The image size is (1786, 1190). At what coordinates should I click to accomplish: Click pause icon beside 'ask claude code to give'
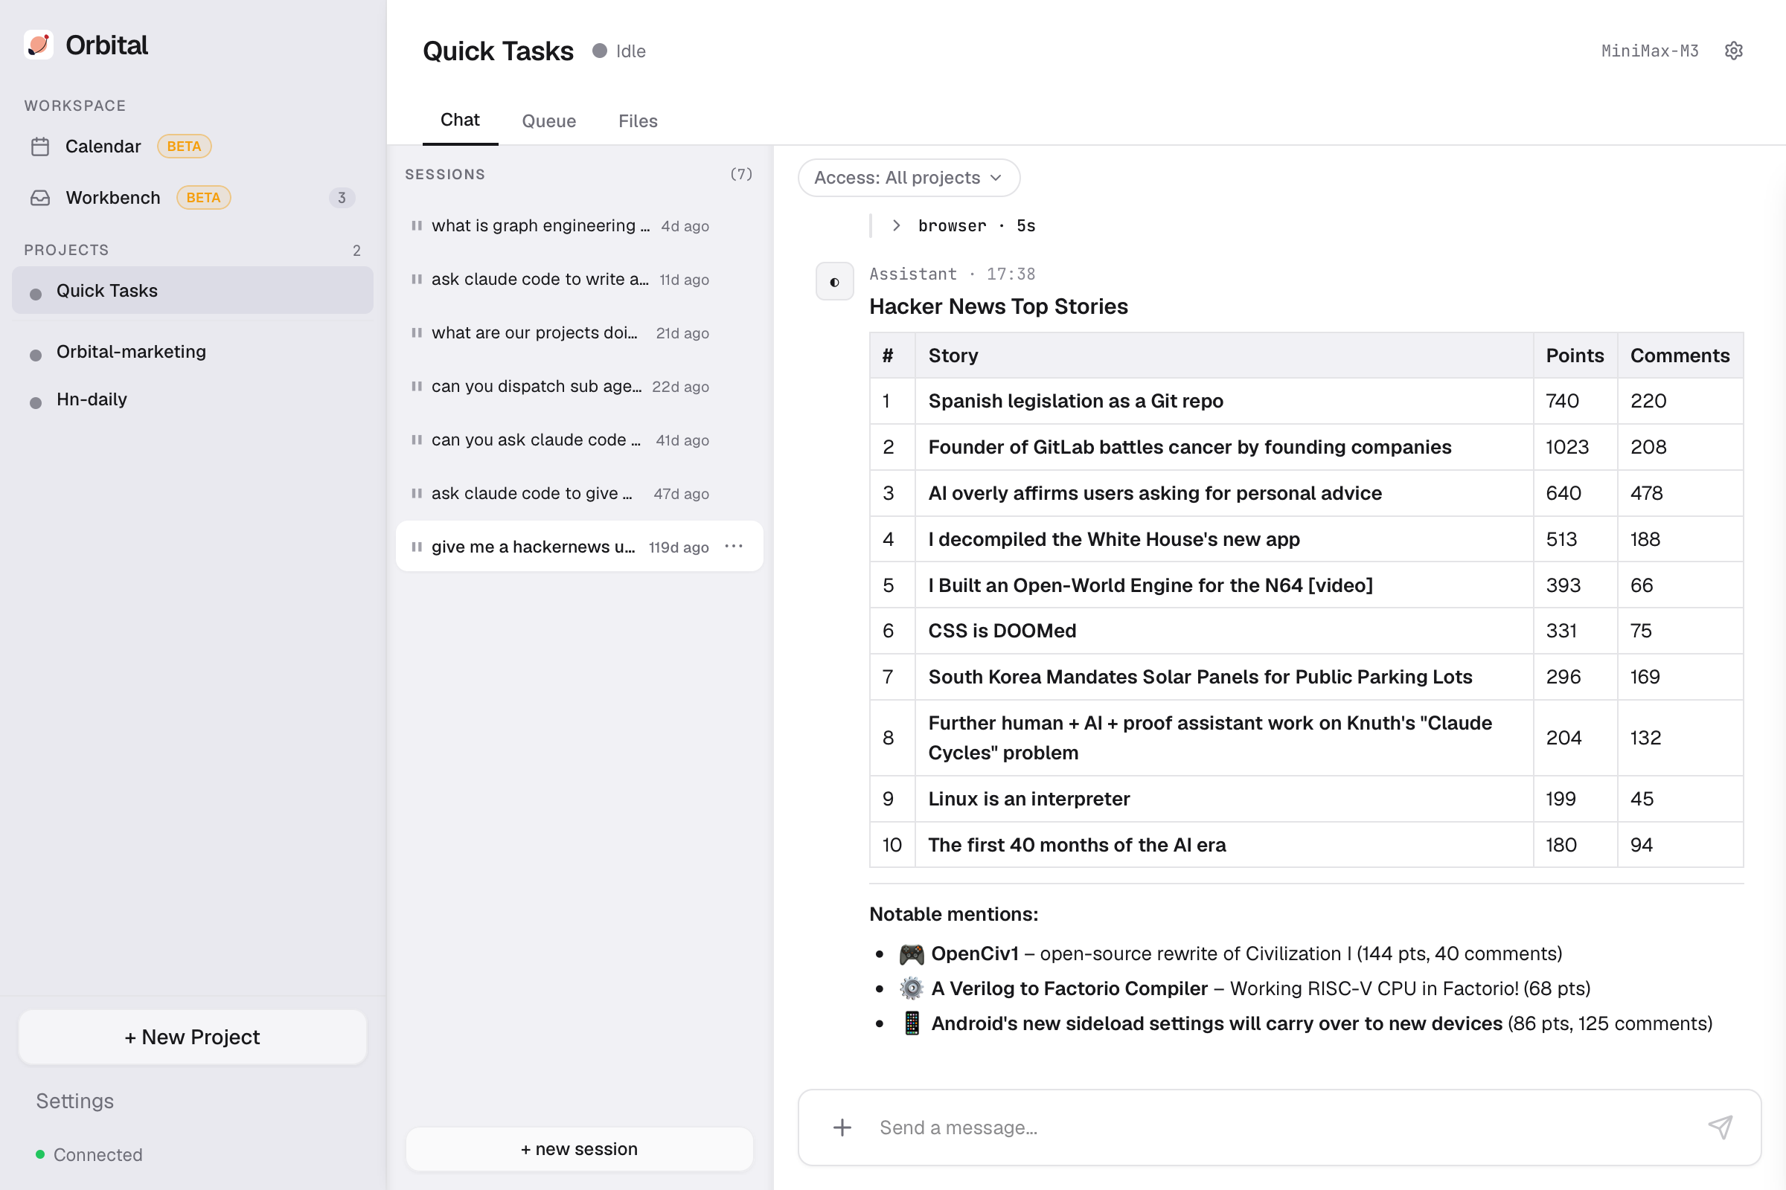click(417, 493)
